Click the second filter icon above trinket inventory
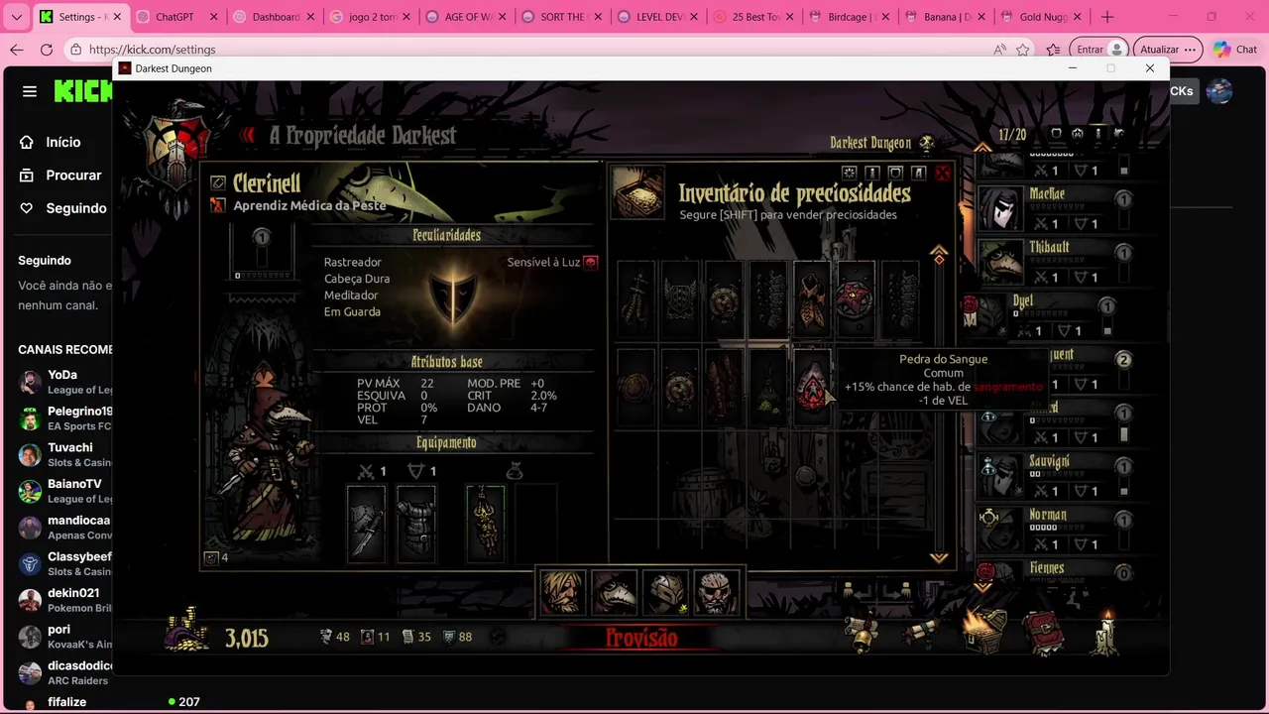1269x714 pixels. click(x=872, y=174)
